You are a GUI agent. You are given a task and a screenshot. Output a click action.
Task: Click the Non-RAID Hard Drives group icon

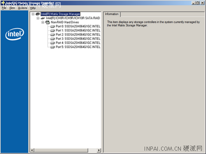point(47,22)
